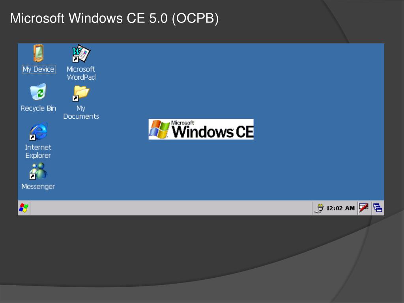This screenshot has height=303, width=404.
Task: Open the Start menu flag button
Action: click(24, 208)
